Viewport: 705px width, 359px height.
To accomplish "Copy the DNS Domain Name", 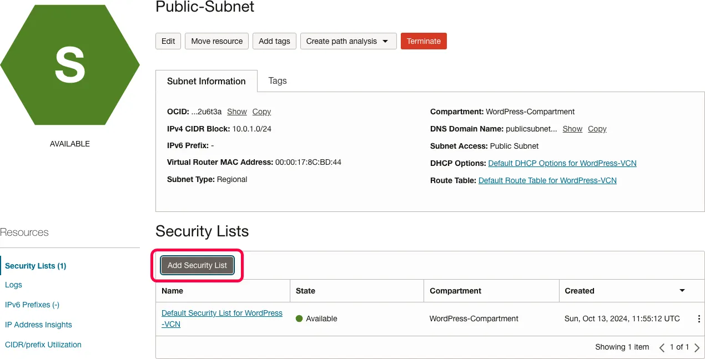I will 597,129.
